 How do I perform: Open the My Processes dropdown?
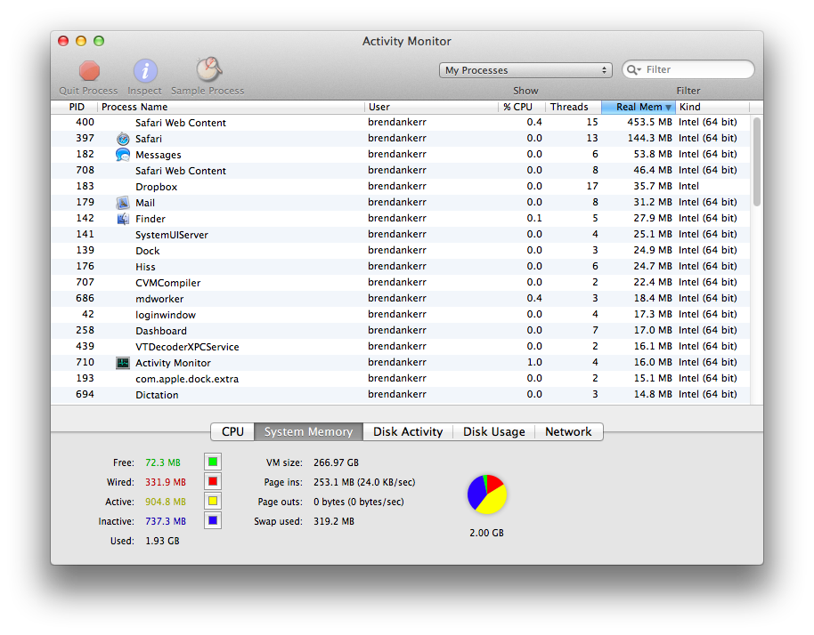(x=525, y=70)
